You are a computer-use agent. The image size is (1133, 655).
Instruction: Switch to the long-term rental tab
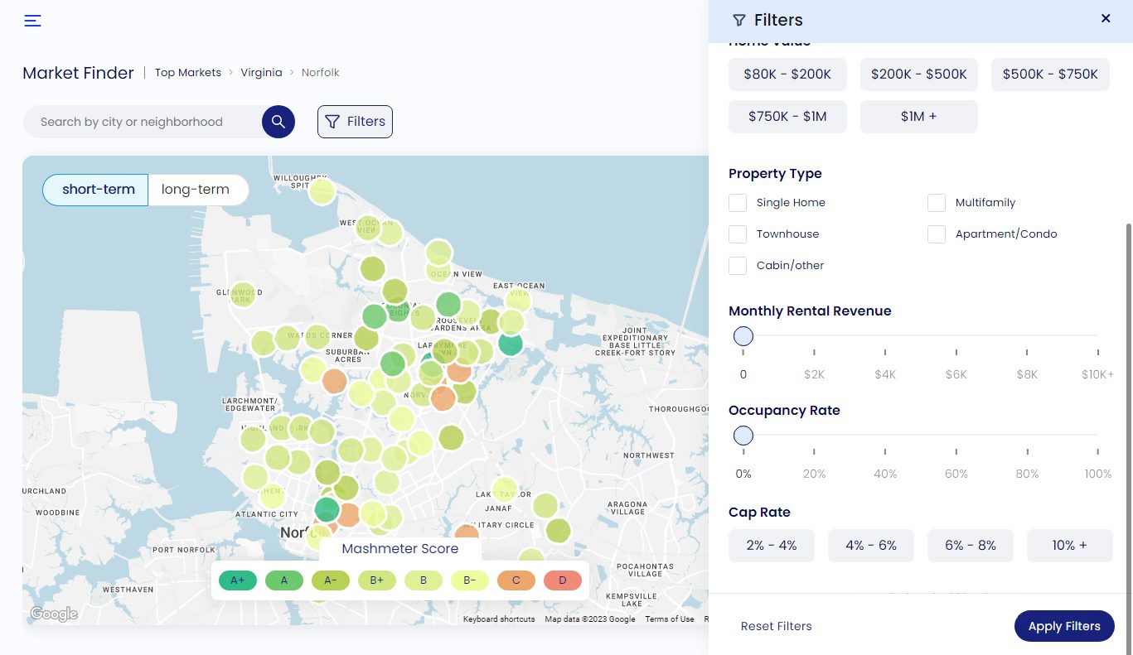pyautogui.click(x=196, y=190)
